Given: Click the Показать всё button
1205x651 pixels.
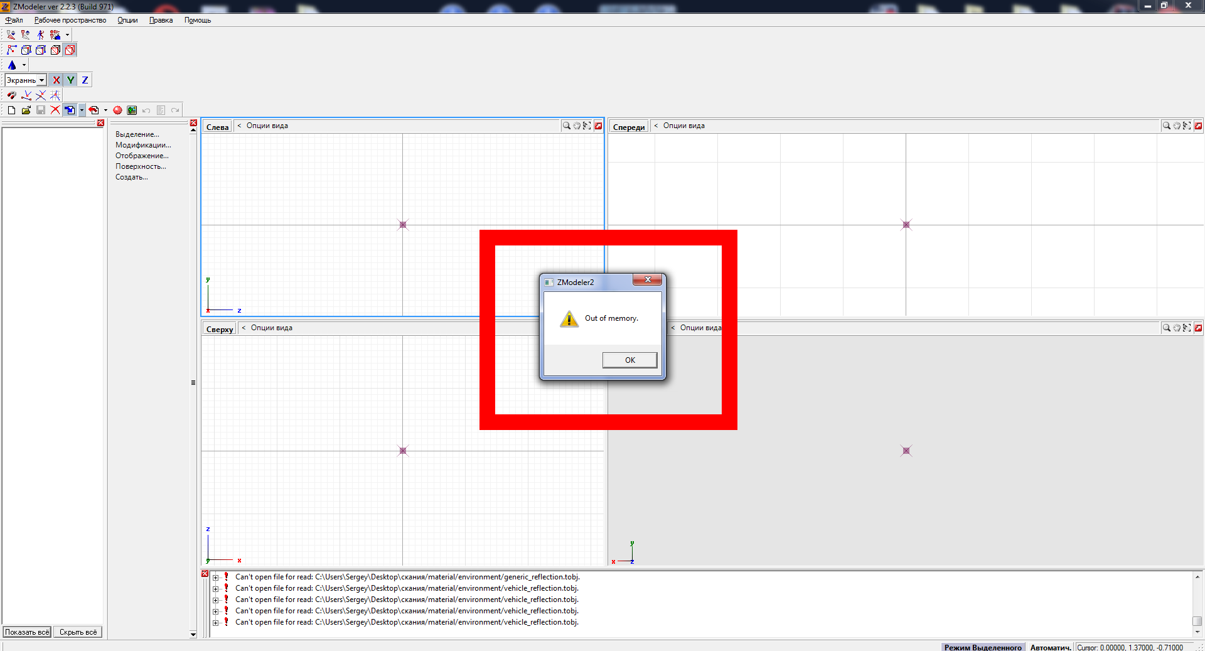Looking at the screenshot, I should click(27, 632).
